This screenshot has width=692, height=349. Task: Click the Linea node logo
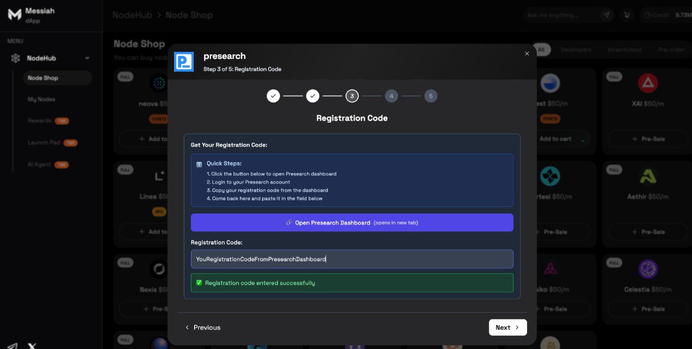click(159, 176)
